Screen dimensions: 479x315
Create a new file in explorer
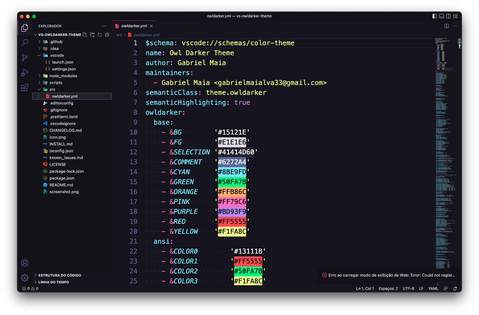[85, 35]
